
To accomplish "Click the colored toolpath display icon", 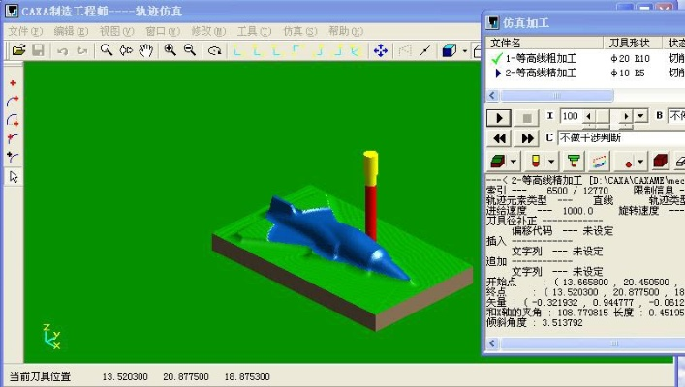I will click(x=600, y=162).
